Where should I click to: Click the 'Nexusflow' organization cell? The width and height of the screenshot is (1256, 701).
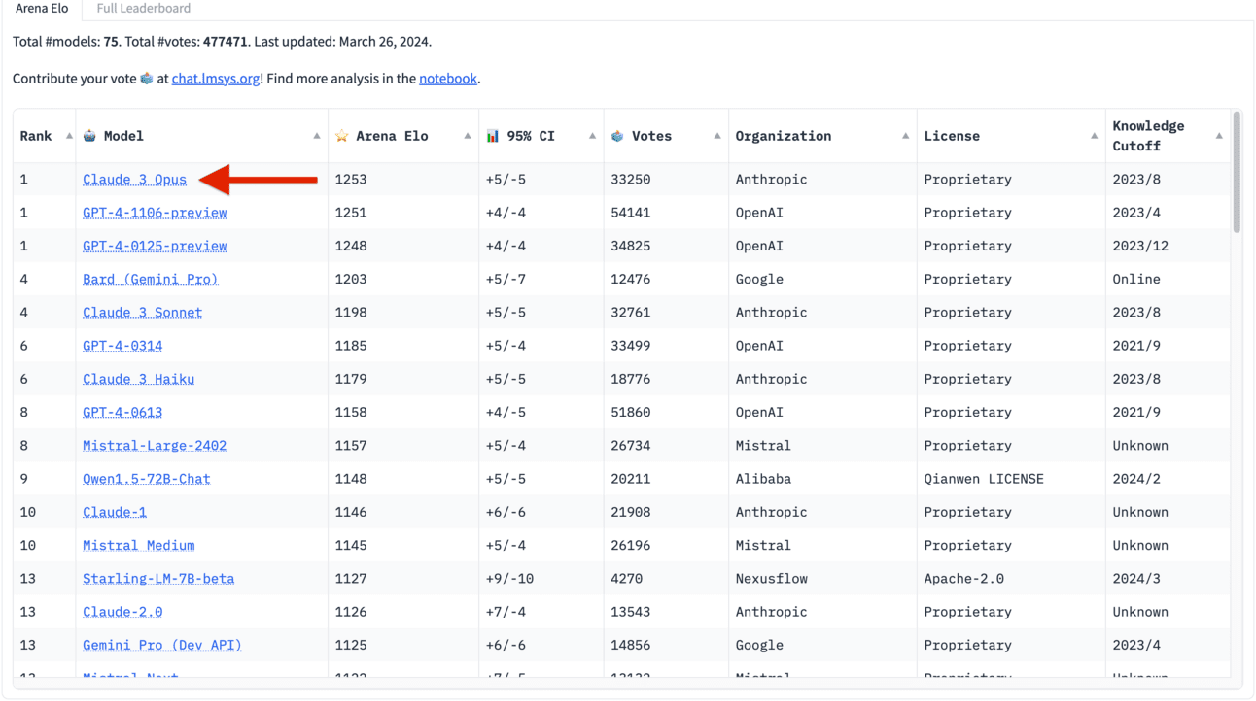tap(772, 579)
